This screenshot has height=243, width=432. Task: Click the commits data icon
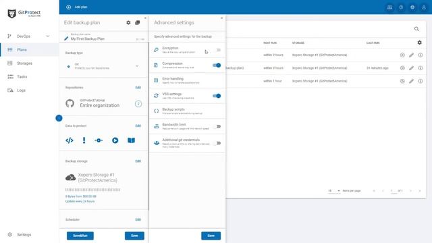tap(99, 140)
